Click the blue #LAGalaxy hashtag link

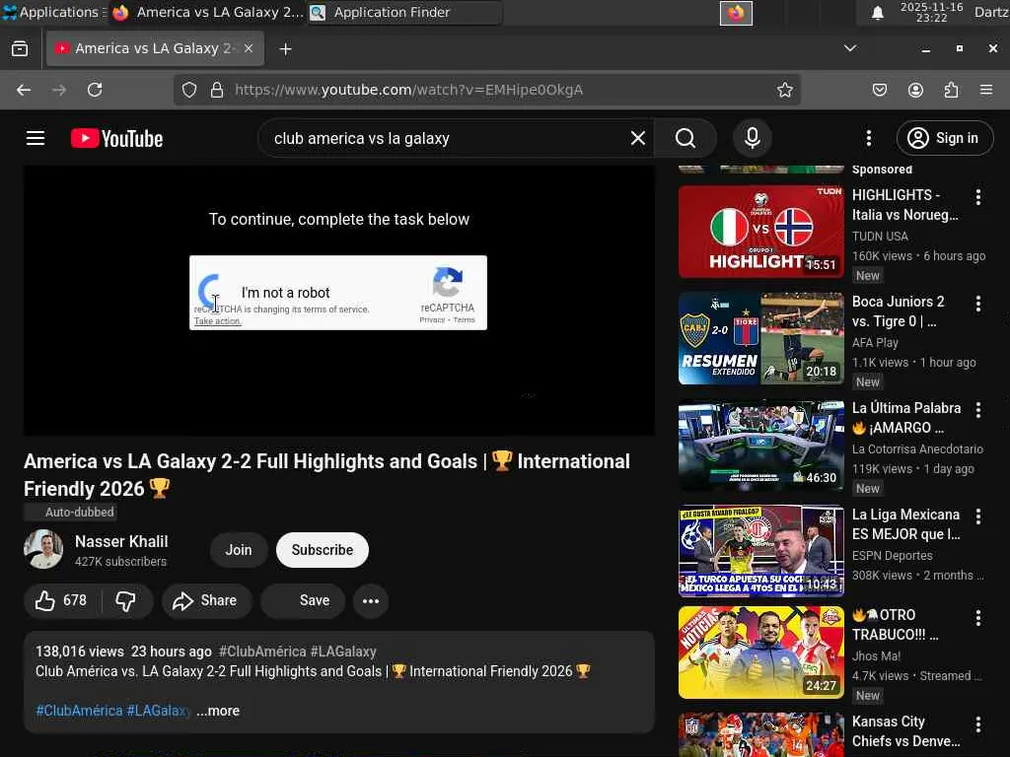[159, 711]
